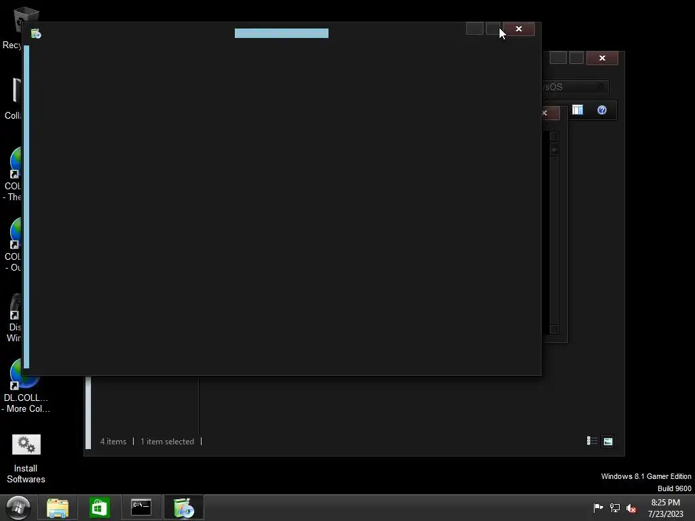Screen dimensions: 695x521
Task: Click the installer app taskbar button
Action: coord(183,507)
